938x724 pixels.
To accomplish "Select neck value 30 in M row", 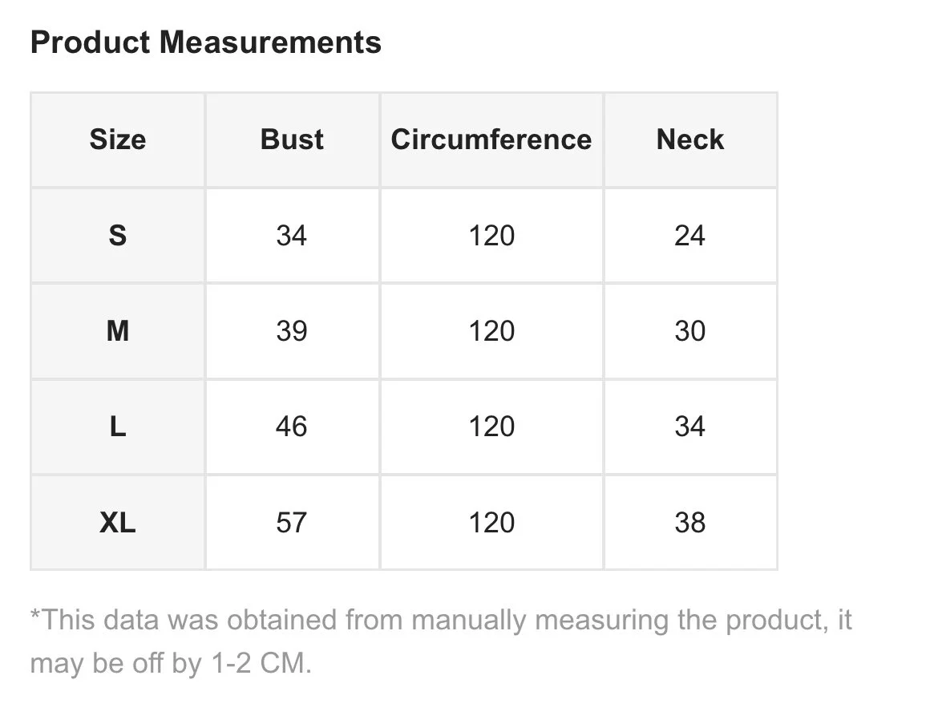I will [689, 331].
